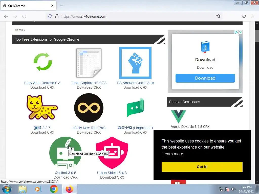
Task: Close the Crx4Chrome tab
Action: tap(52, 6)
